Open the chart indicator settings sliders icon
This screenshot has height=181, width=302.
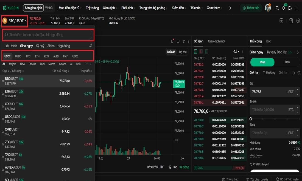pyautogui.click(x=184, y=41)
